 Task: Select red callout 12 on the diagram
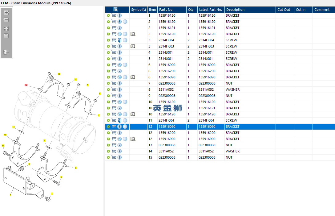pos(26,85)
